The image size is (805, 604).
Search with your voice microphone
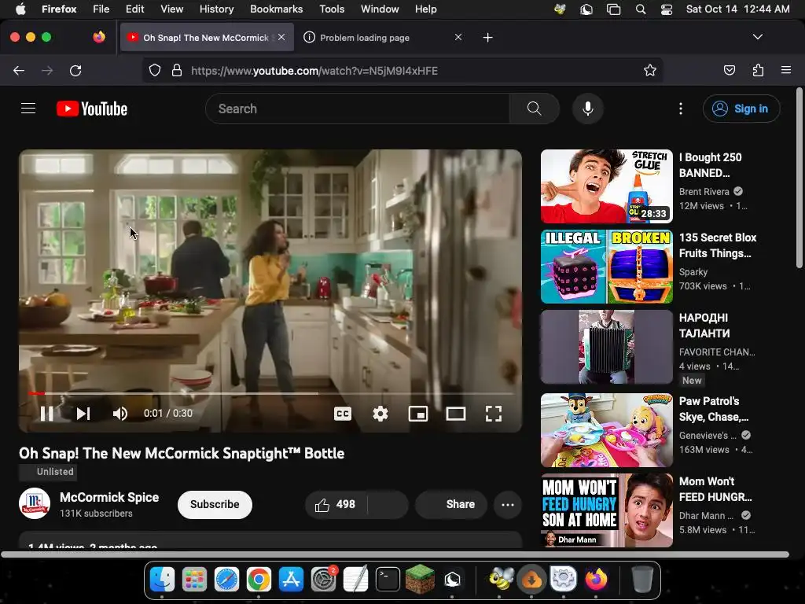point(588,109)
